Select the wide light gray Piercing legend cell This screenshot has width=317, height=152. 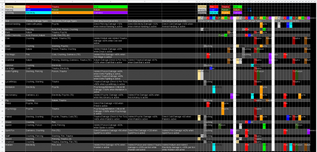(15, 9)
